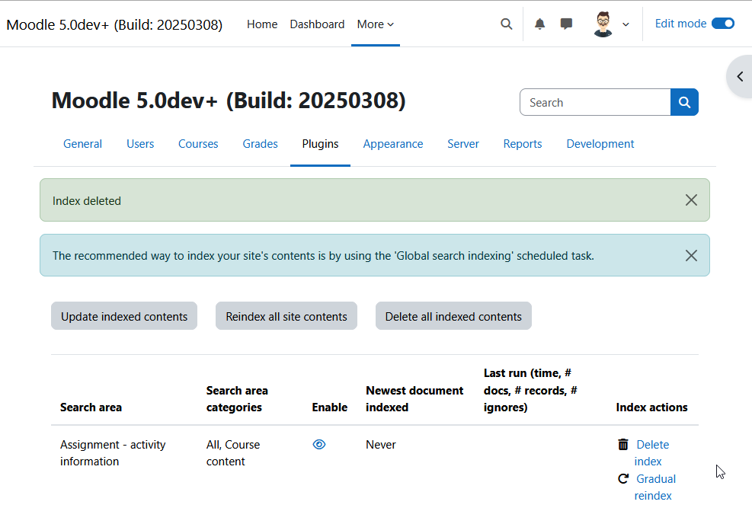Switch to the Development tab
752x524 pixels.
point(600,144)
